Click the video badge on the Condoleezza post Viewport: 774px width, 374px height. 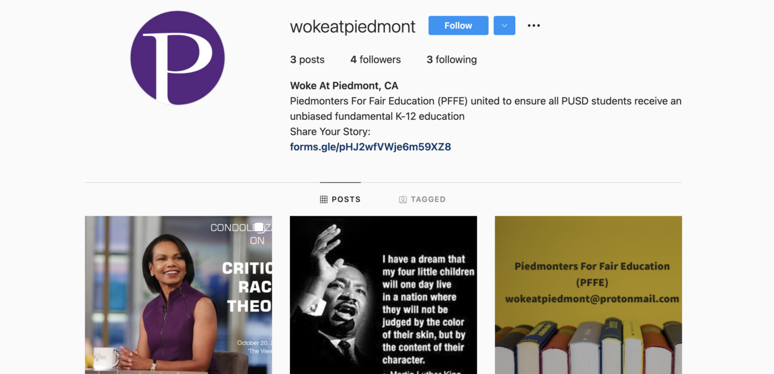pos(259,227)
